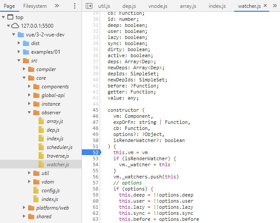
Task: Toggle a breakpoint on line 56
Action: tap(95, 177)
